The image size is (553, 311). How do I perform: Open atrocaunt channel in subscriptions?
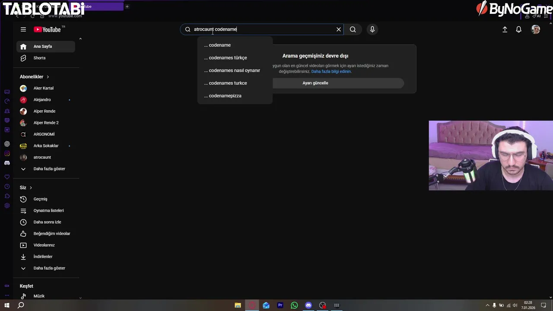tap(46, 157)
